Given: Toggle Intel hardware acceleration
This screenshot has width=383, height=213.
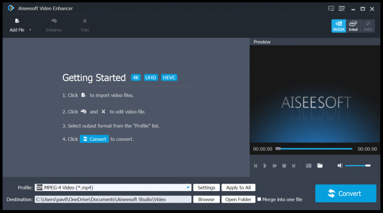Looking at the screenshot, I should [x=353, y=26].
